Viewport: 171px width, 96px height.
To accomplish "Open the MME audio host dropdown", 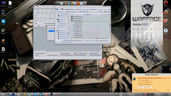I will (40, 23).
